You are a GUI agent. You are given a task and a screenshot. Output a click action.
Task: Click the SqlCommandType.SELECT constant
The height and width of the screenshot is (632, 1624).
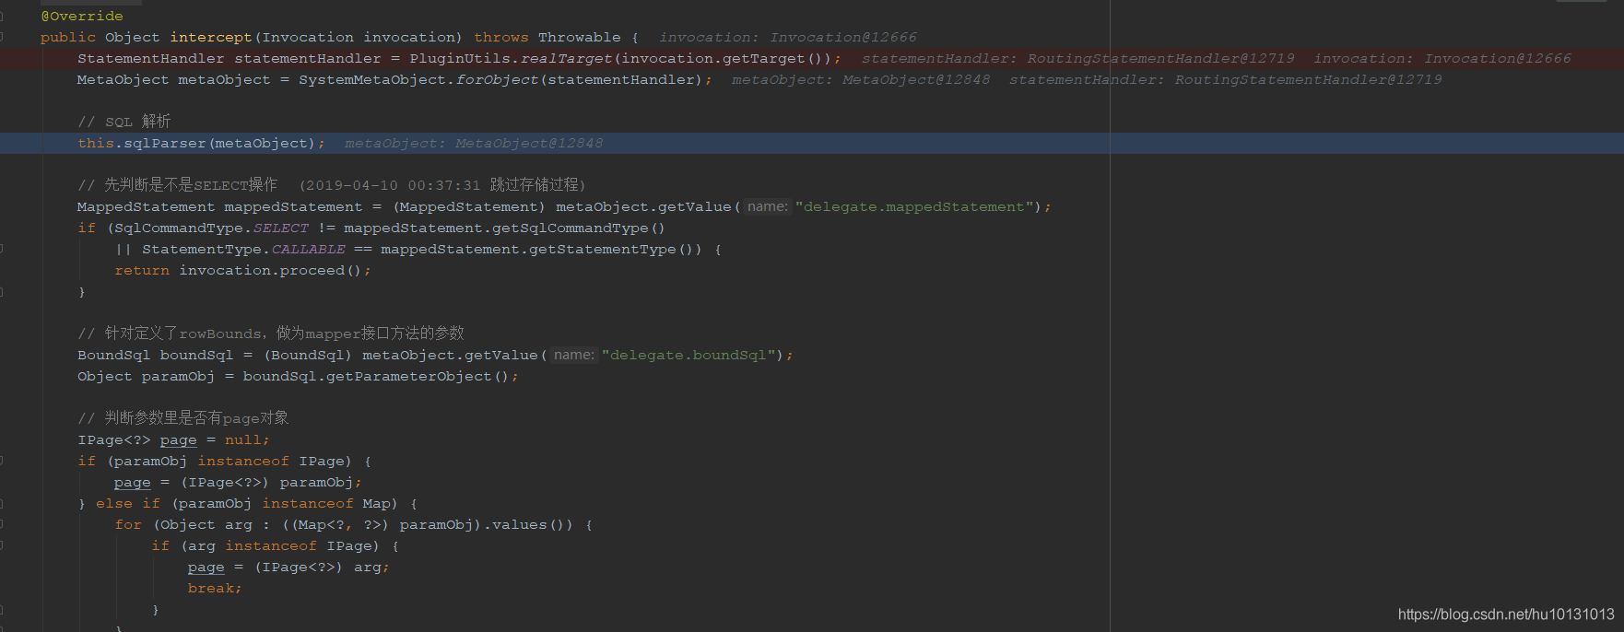click(x=211, y=228)
